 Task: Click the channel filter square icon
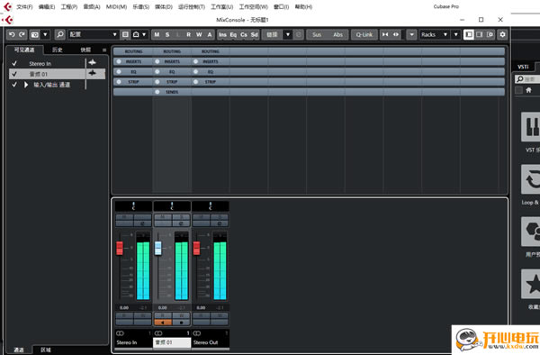tap(125, 34)
